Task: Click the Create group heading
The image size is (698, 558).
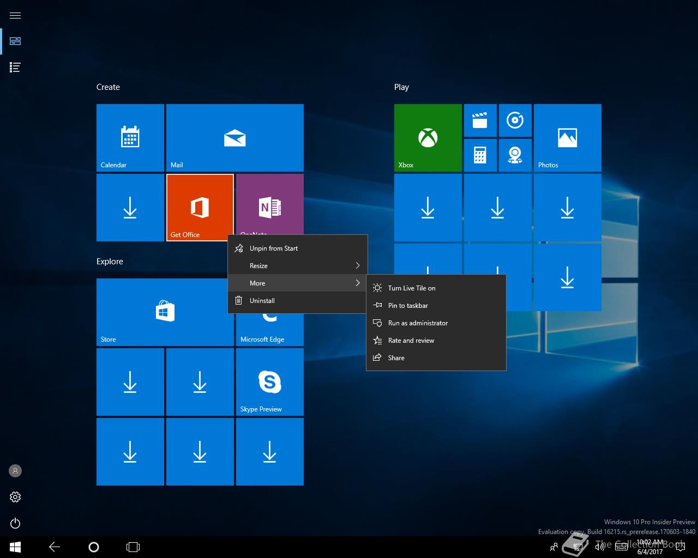Action: coord(108,87)
